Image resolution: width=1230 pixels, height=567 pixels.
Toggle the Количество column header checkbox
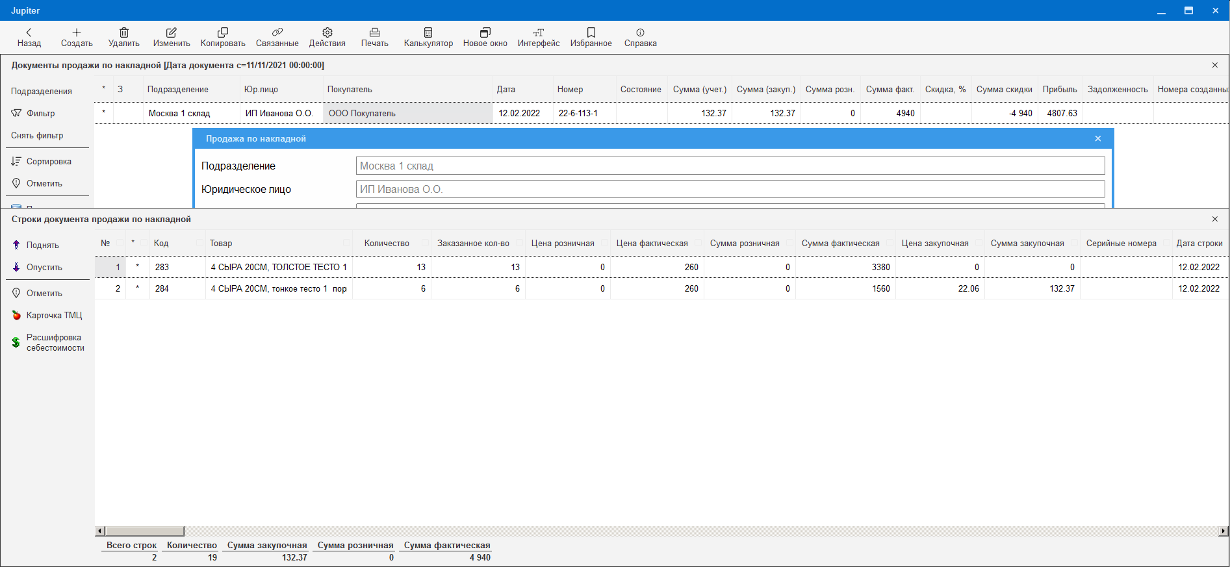point(425,243)
